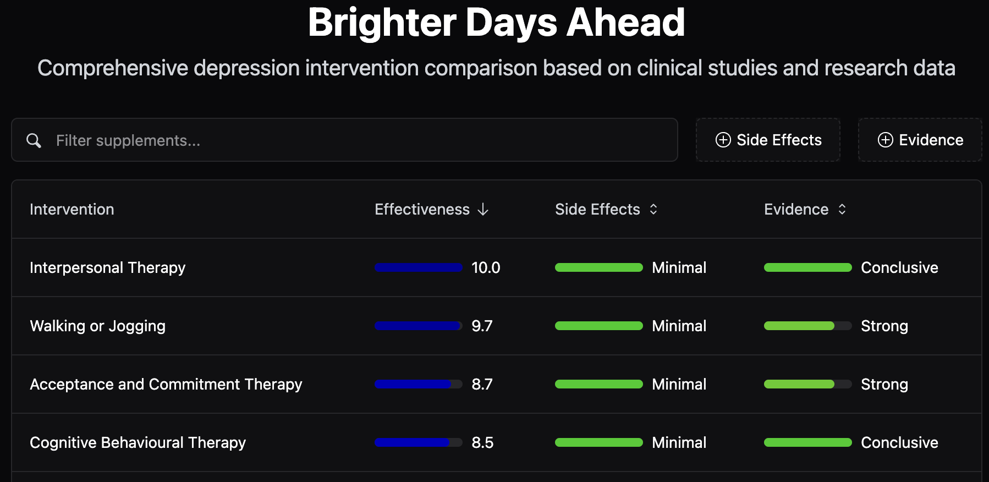This screenshot has width=989, height=482.
Task: Click the plus icon on Side Effects filter
Action: pyautogui.click(x=723, y=140)
